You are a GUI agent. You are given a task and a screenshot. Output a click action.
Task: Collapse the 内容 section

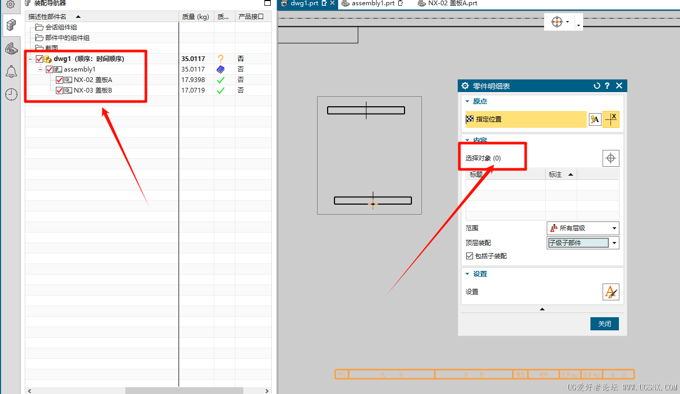coord(467,140)
